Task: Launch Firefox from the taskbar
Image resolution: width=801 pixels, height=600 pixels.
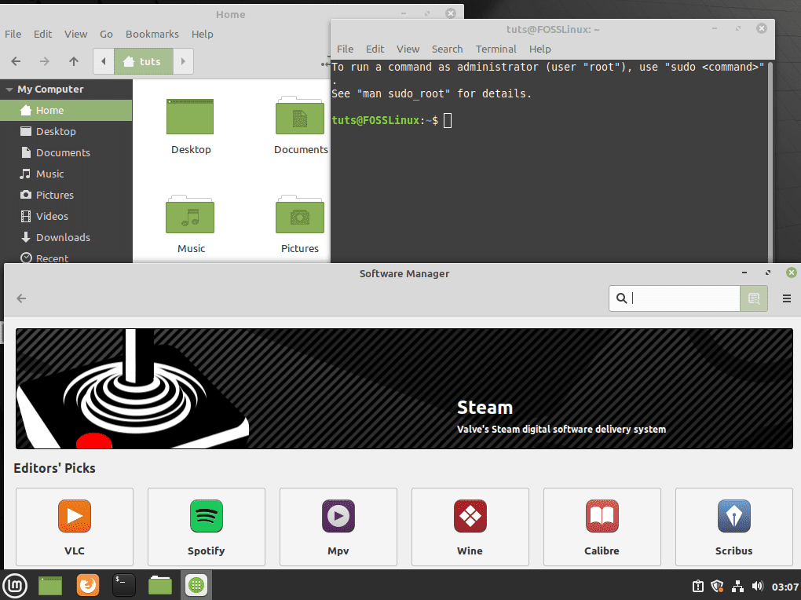Action: [87, 585]
